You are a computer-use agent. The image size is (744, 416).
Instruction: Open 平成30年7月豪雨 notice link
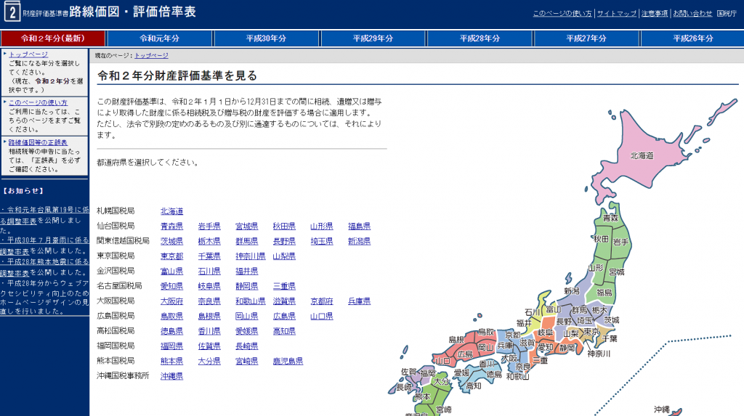tap(44, 245)
